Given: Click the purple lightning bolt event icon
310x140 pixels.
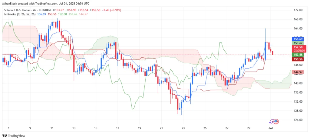Looking at the screenshot, I should pyautogui.click(x=272, y=122).
